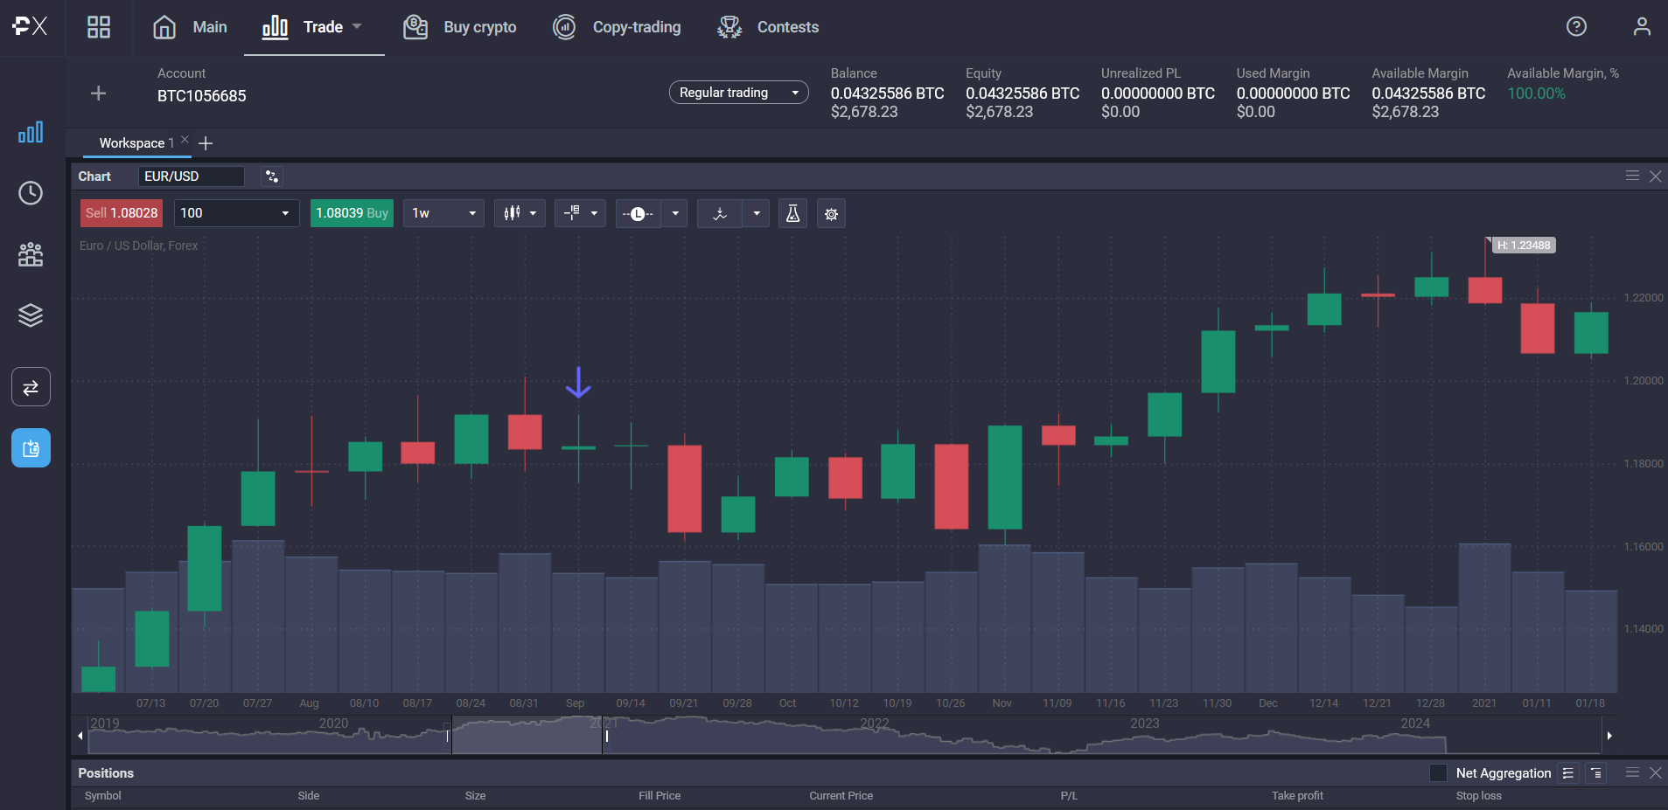Select account BTC1056685
This screenshot has height=810, width=1668.
pyautogui.click(x=201, y=96)
